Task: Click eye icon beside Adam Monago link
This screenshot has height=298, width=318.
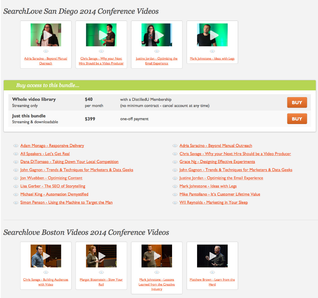Action: 16,146
